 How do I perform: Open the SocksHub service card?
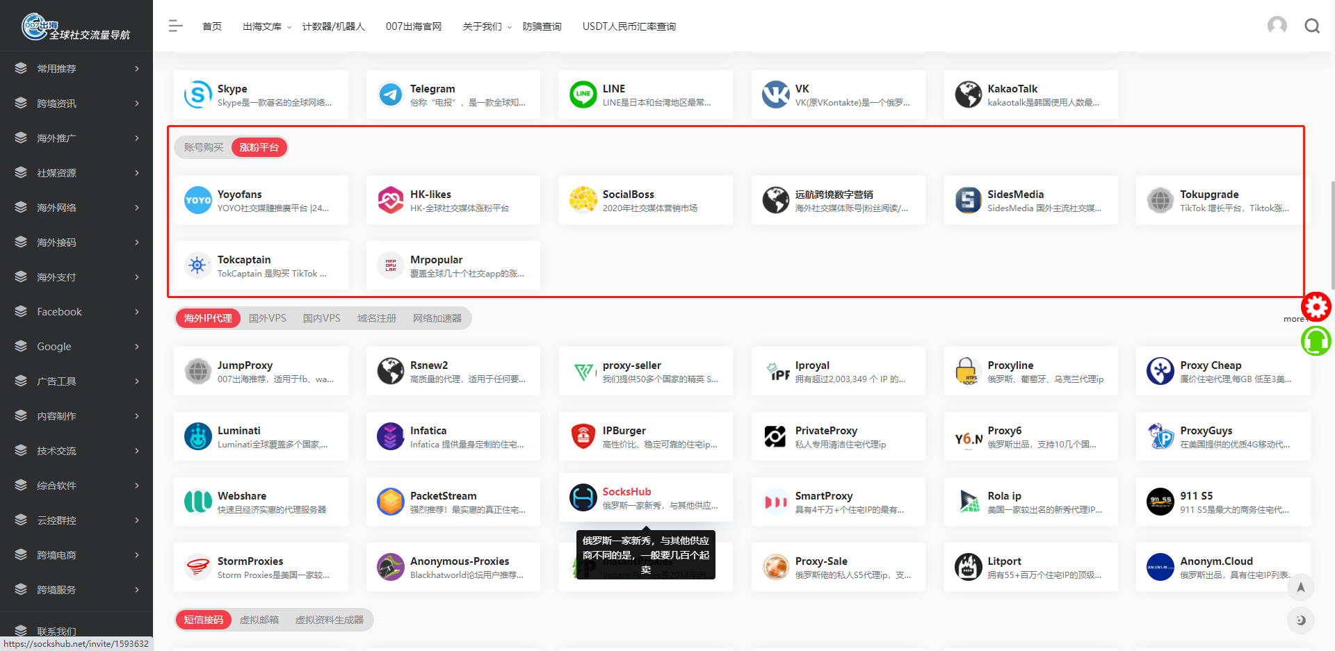tap(645, 497)
